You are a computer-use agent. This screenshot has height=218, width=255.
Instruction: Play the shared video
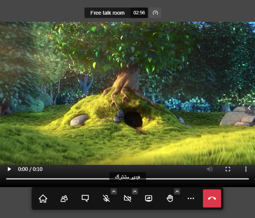point(9,169)
